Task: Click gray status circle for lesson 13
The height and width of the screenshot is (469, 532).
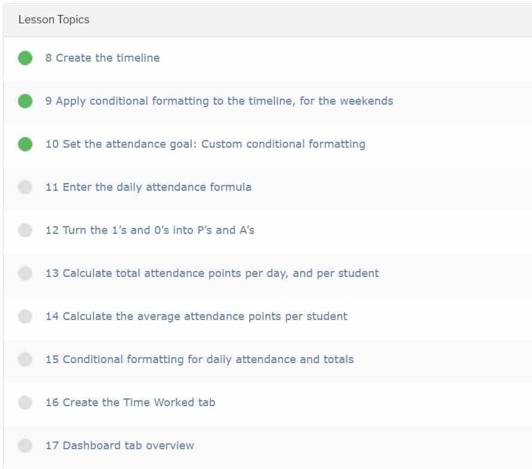Action: pos(25,273)
